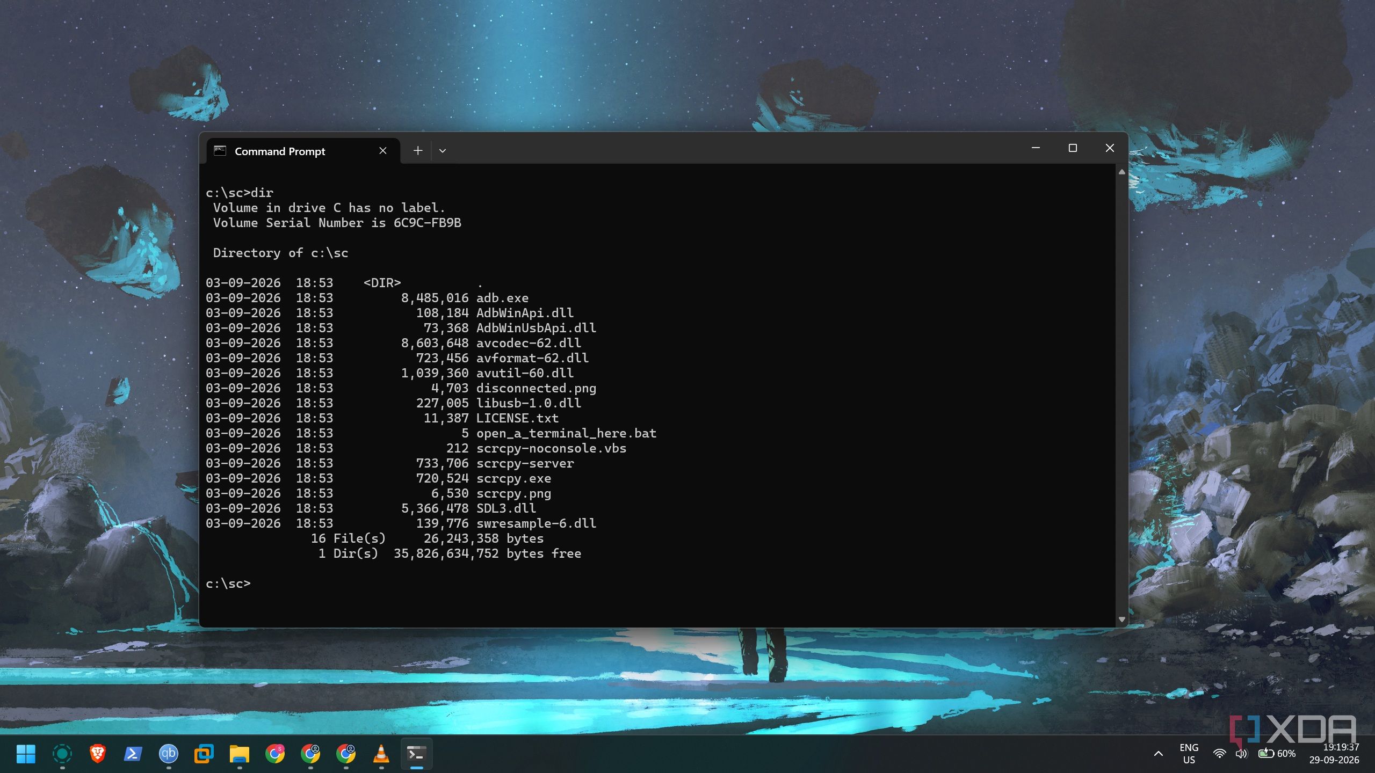Show hidden system tray icons

click(1159, 754)
